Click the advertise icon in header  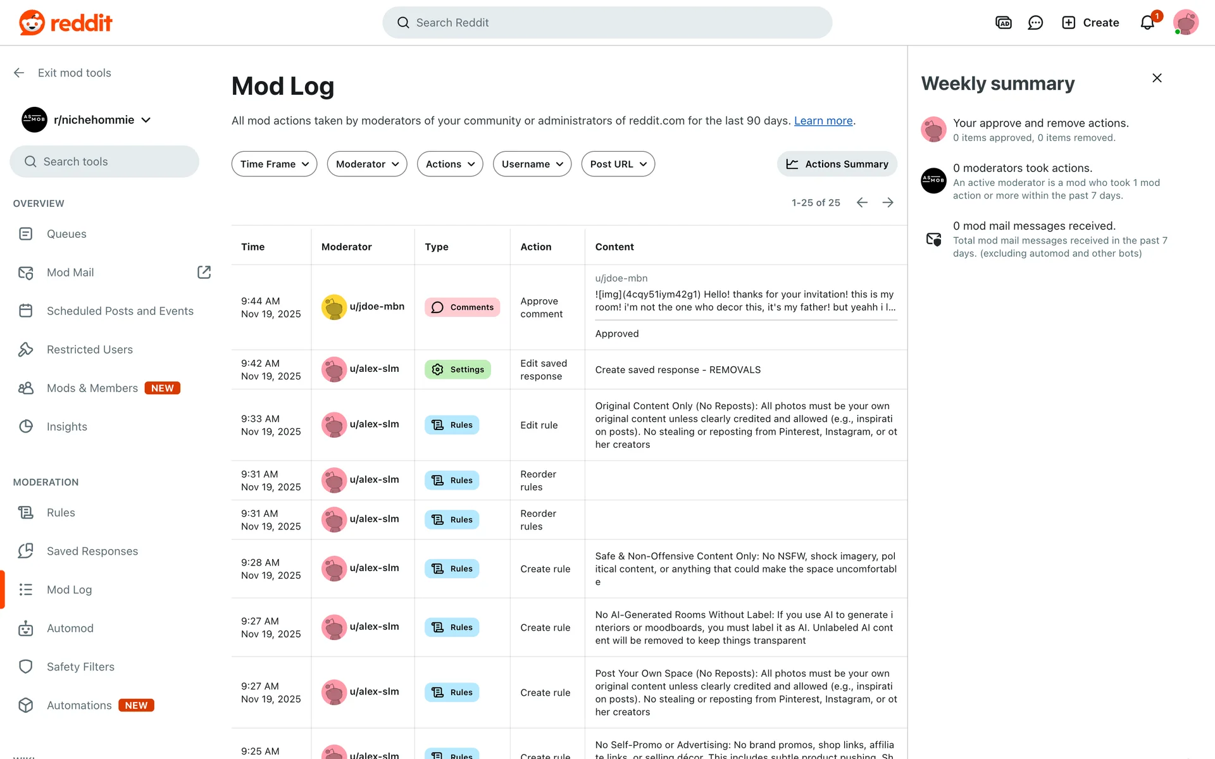[x=1003, y=23]
